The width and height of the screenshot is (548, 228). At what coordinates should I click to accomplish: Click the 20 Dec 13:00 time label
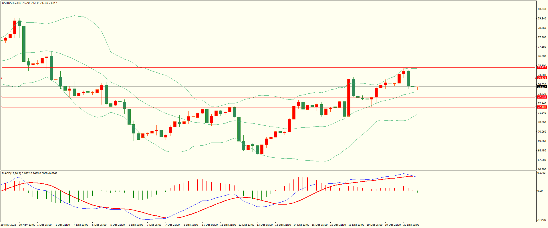click(x=411, y=225)
